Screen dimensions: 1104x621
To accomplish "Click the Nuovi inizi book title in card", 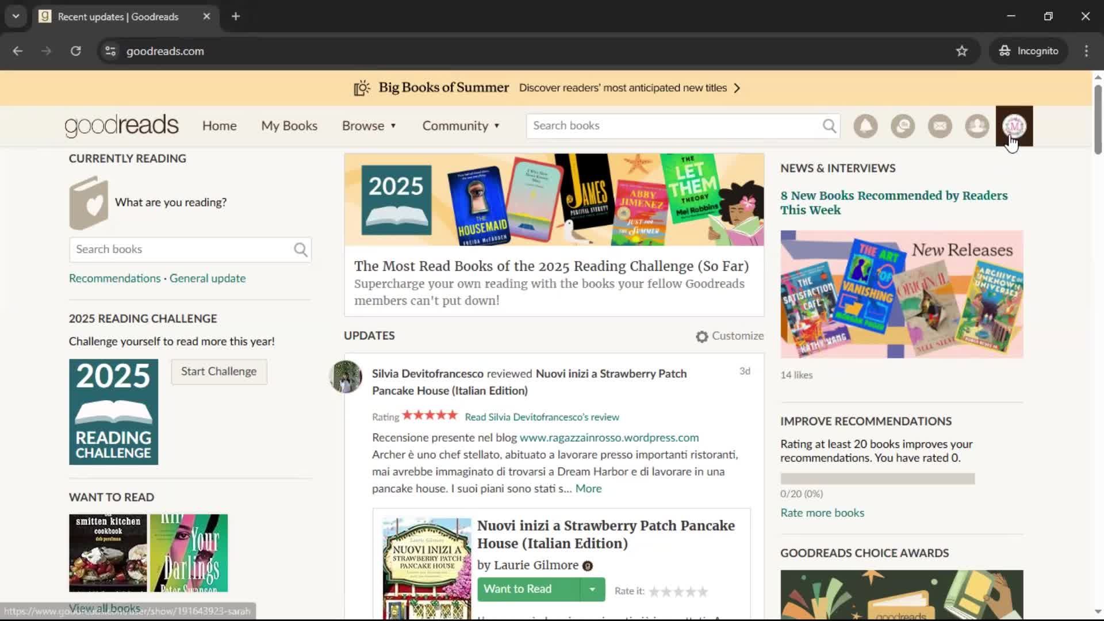I will click(606, 534).
